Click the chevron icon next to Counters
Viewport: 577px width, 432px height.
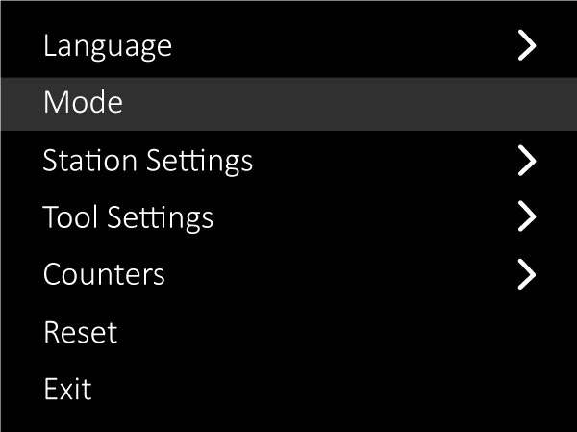(x=526, y=274)
